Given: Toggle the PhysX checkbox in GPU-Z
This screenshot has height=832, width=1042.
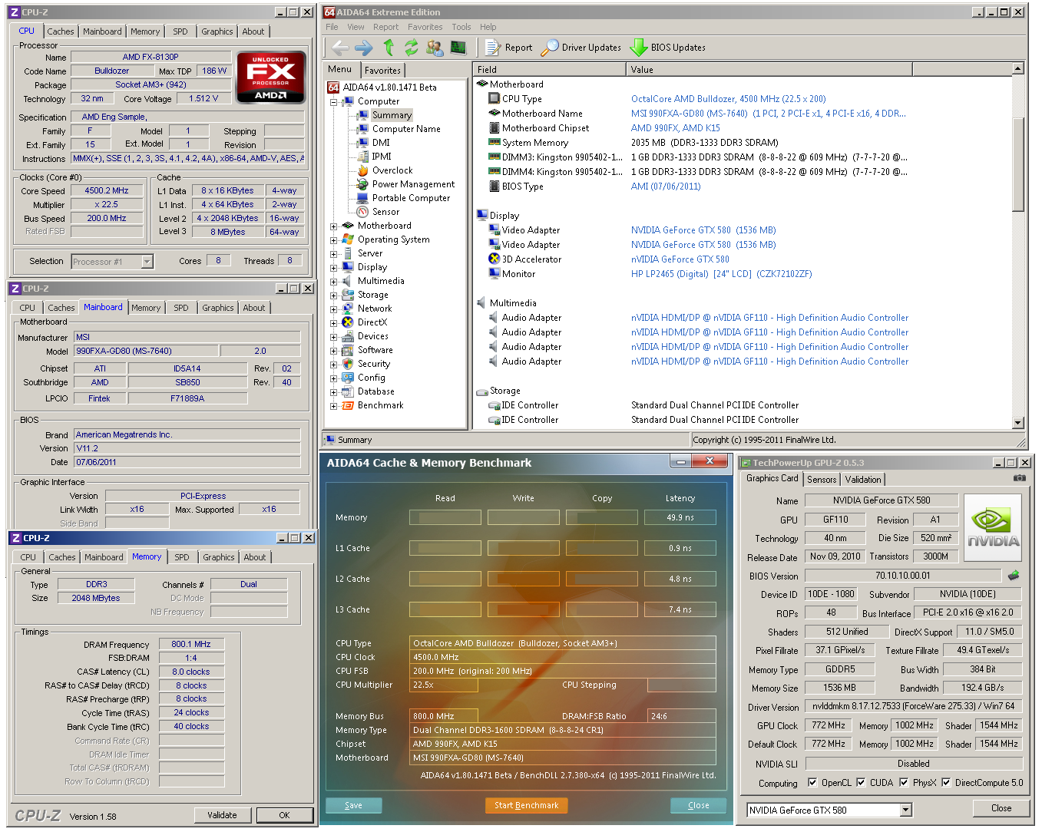Looking at the screenshot, I should tap(904, 783).
